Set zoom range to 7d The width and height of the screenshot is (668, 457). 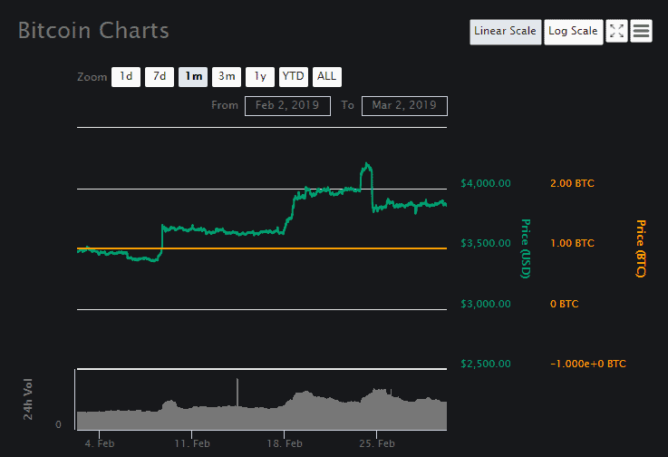pos(160,77)
